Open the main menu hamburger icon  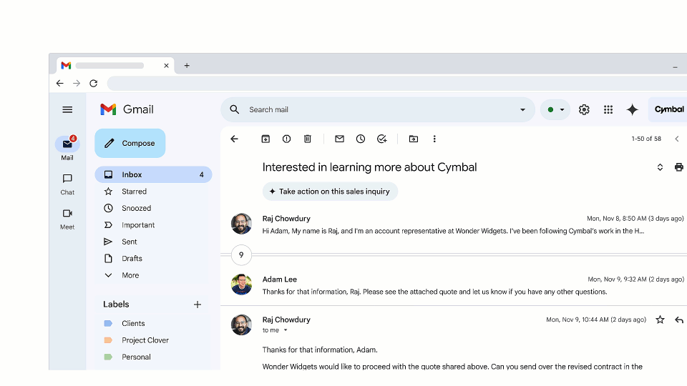pos(67,110)
